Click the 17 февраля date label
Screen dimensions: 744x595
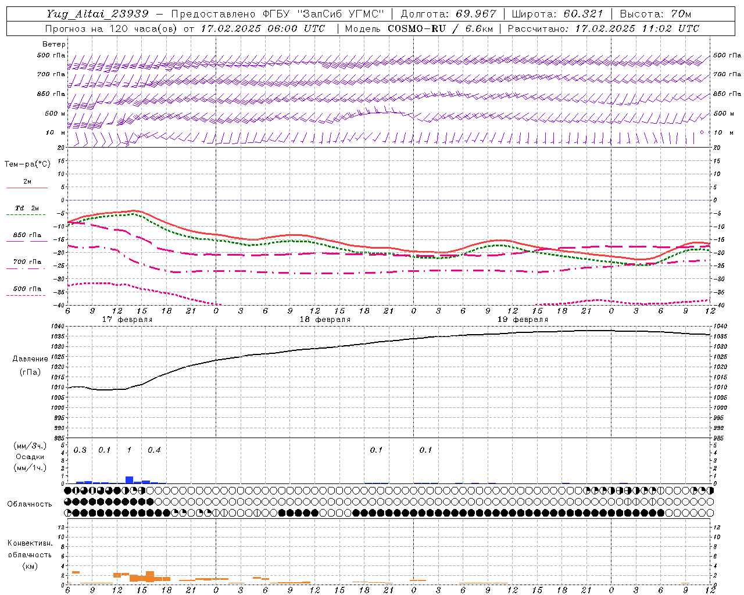coord(127,320)
